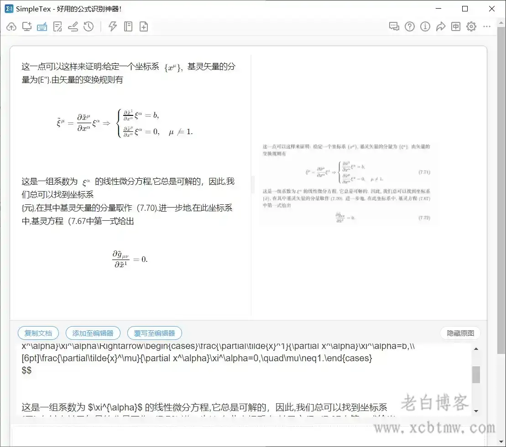This screenshot has width=506, height=447.
Task: Expand the more options ellipsis menu
Action: coord(486,26)
